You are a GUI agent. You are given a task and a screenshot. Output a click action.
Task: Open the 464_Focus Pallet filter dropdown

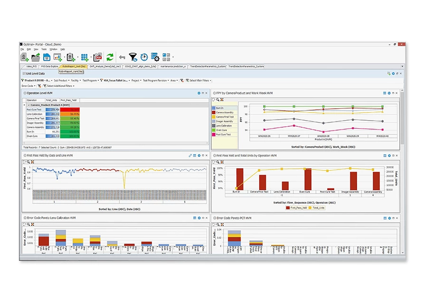pyautogui.click(x=115, y=81)
